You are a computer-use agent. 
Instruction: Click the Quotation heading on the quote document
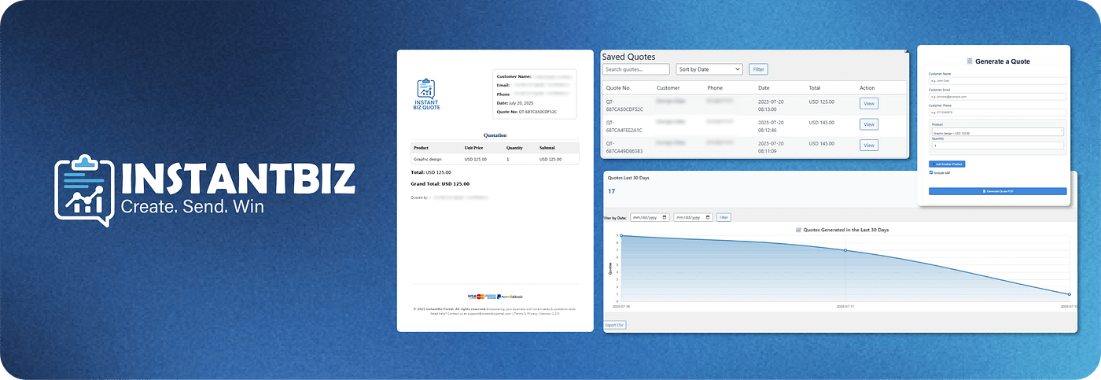point(495,135)
